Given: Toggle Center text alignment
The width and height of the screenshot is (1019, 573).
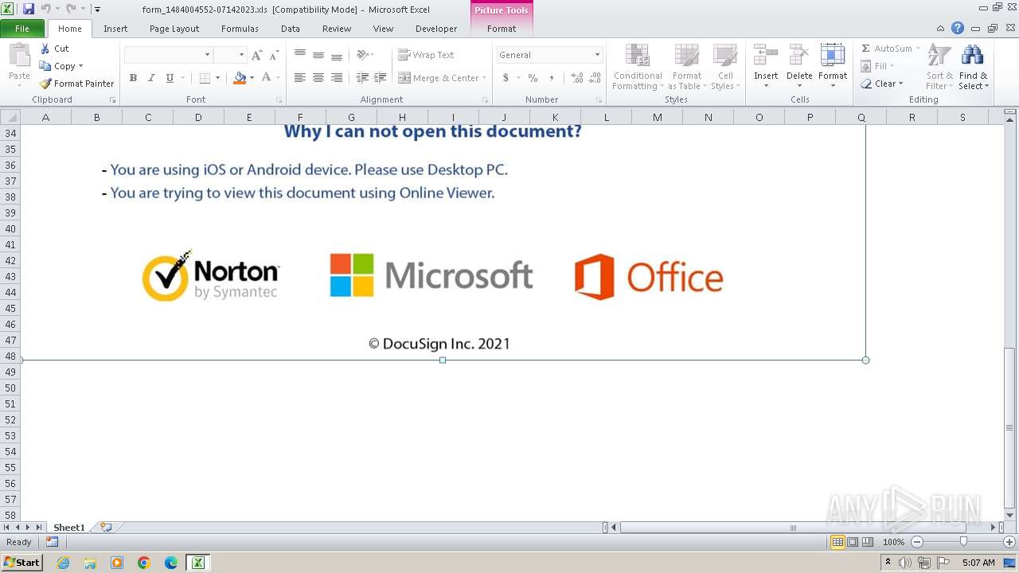Looking at the screenshot, I should pos(318,78).
